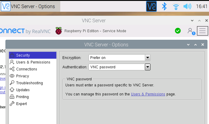Open the VNC Server hamburger menu

point(203,31)
